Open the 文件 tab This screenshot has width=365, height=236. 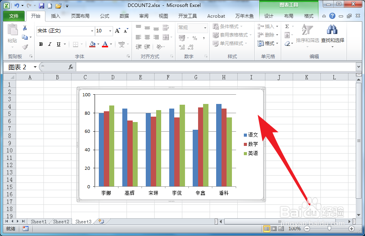(14, 16)
